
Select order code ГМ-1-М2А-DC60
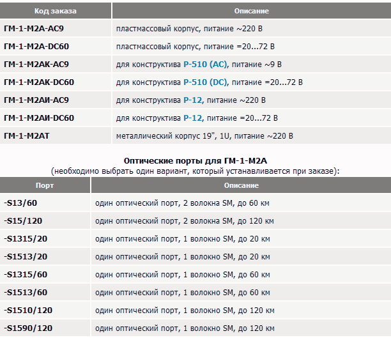[36, 47]
